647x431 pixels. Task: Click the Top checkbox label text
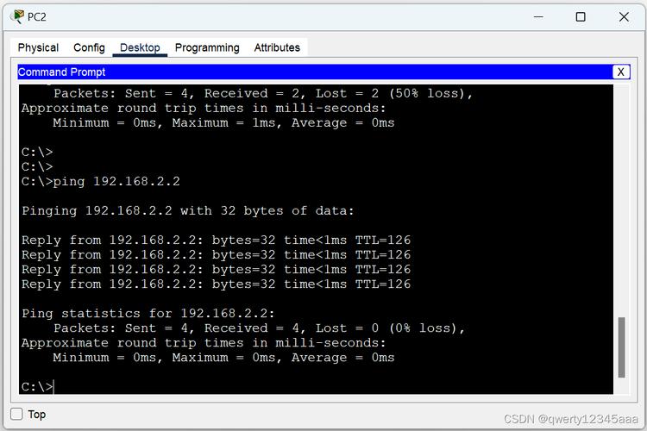[x=36, y=415]
